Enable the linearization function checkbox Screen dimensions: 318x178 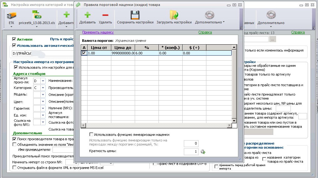(x=91, y=135)
